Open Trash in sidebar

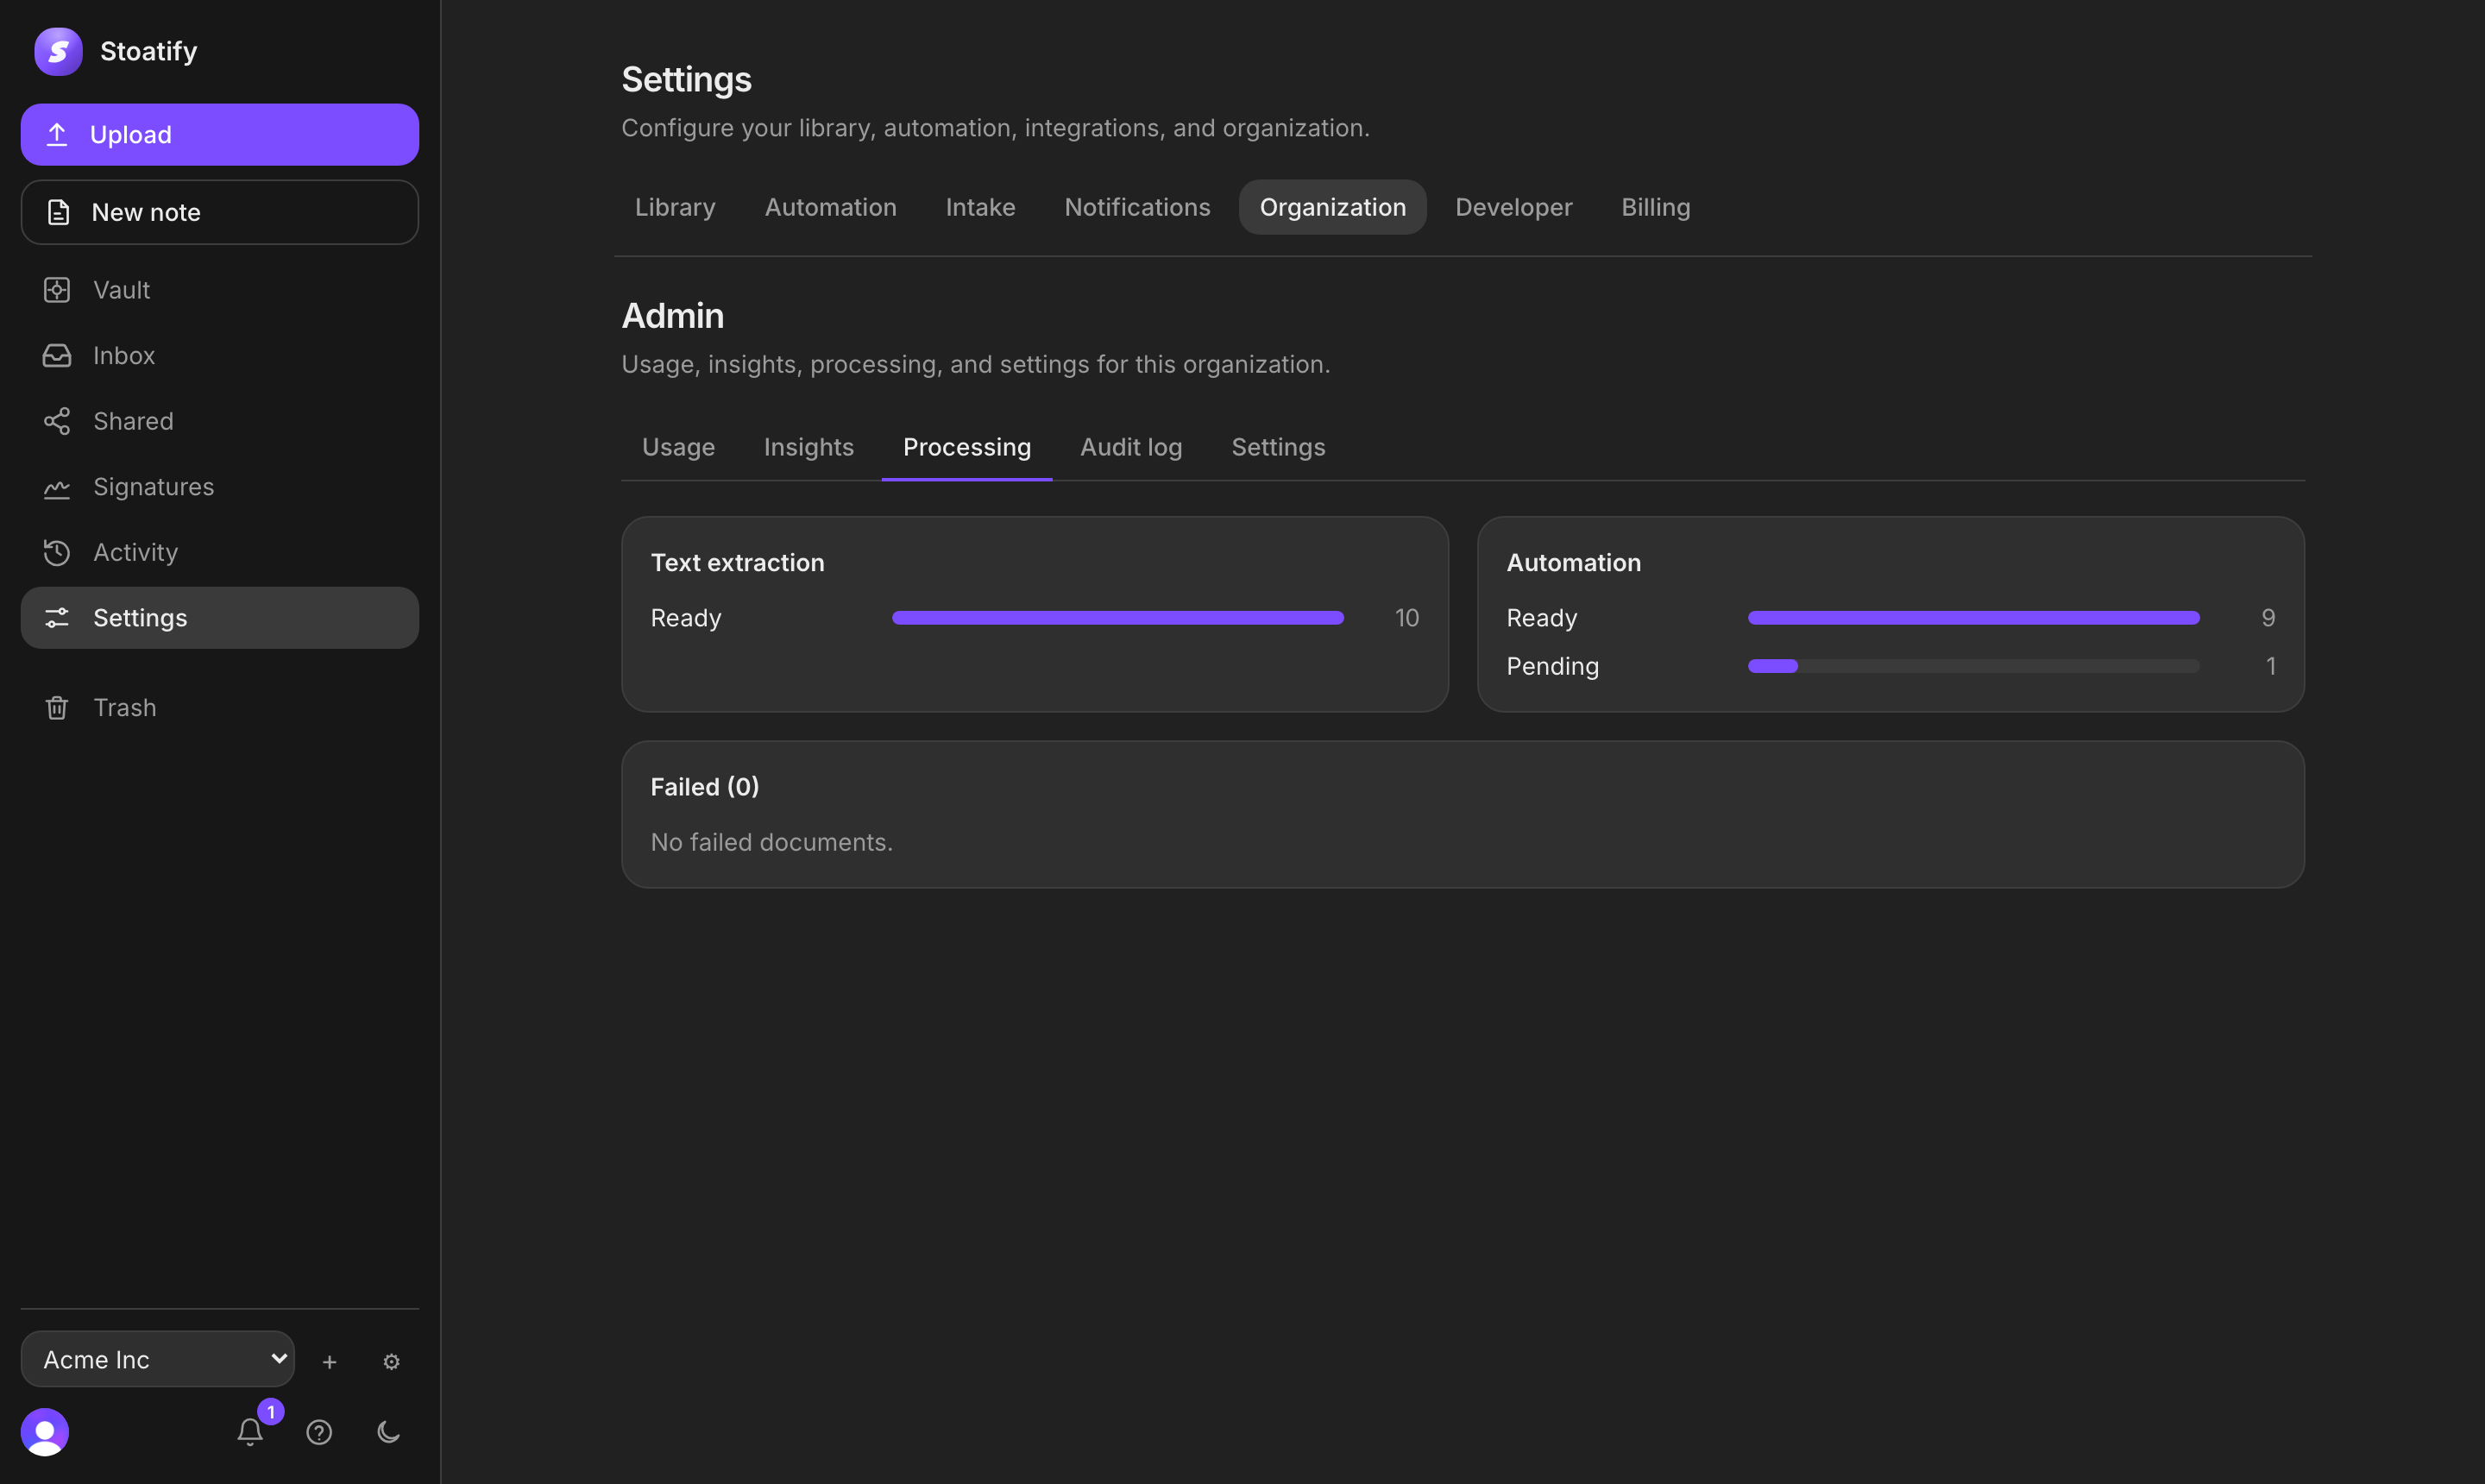(x=220, y=707)
